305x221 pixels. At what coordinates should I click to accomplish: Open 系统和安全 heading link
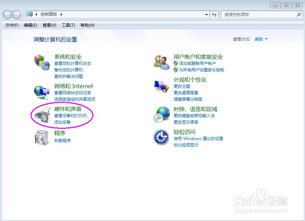coord(68,57)
